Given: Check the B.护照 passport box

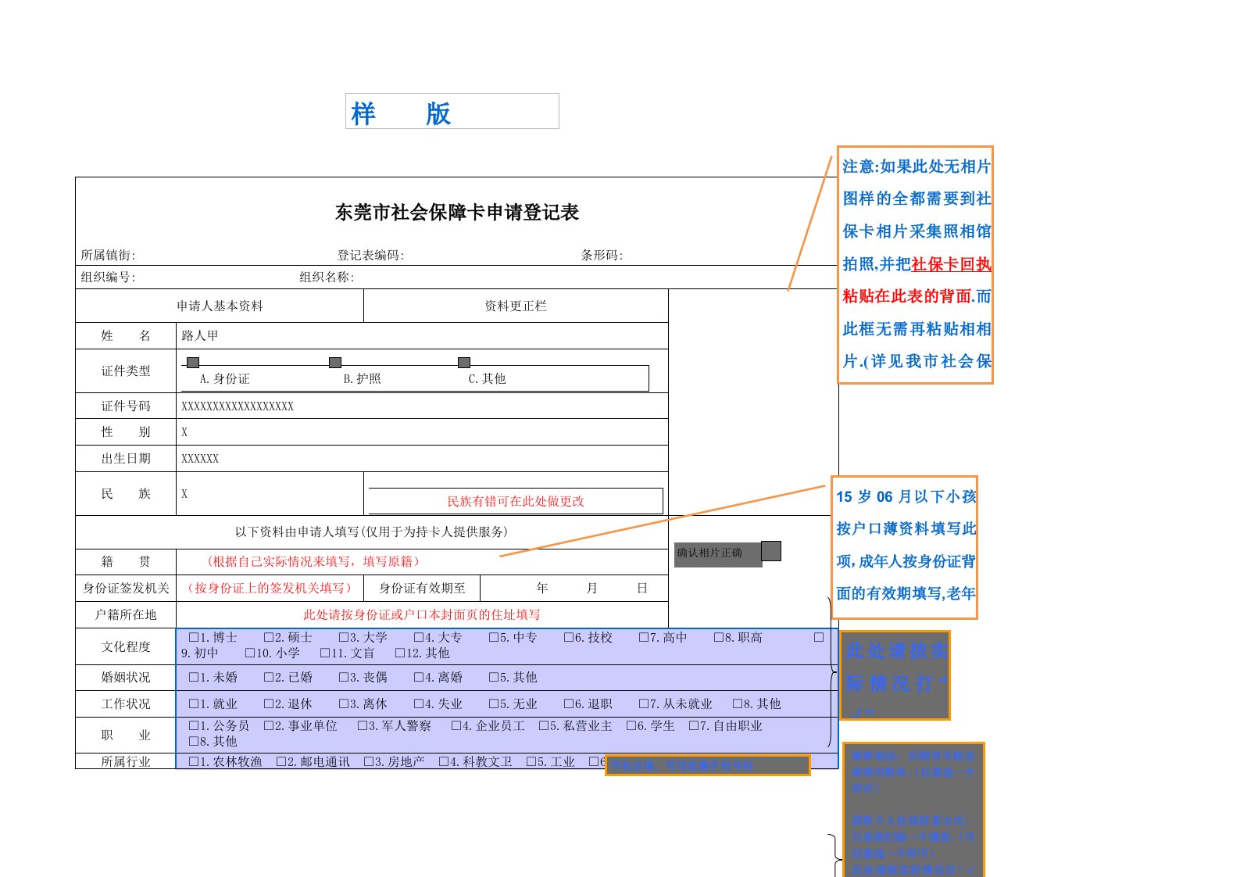Looking at the screenshot, I should click(335, 363).
